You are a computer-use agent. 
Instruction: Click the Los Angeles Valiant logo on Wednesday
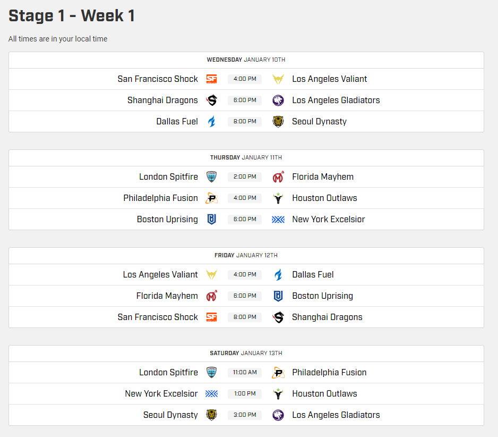[x=278, y=79]
